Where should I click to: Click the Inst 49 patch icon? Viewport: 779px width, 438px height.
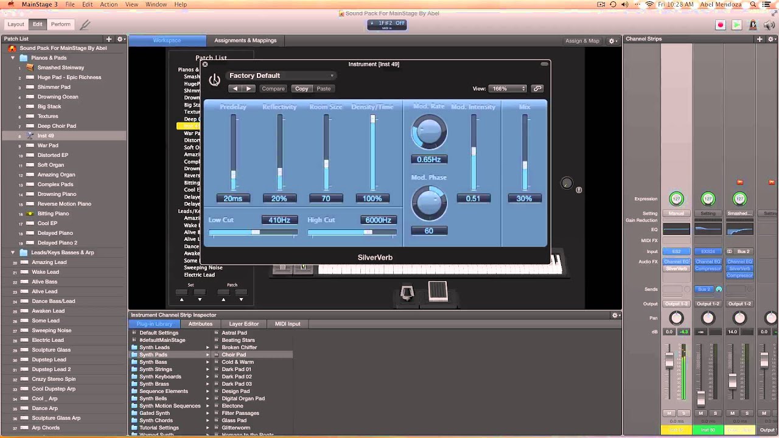(x=29, y=136)
